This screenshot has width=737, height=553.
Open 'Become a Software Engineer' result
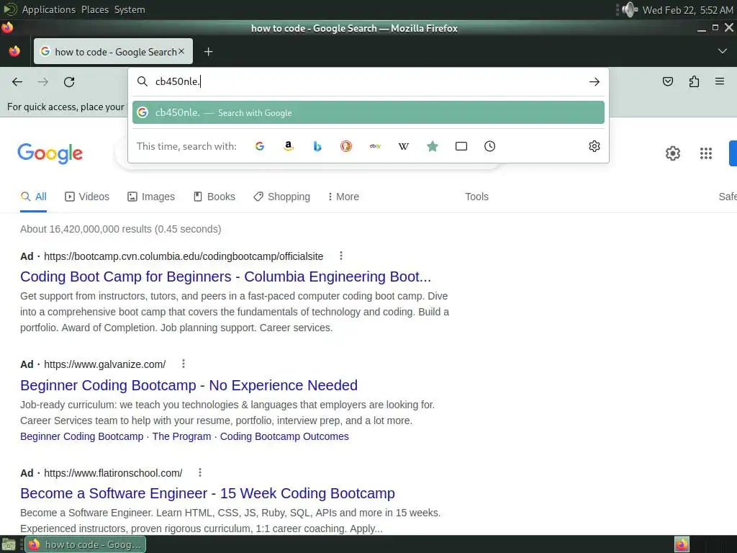[207, 493]
